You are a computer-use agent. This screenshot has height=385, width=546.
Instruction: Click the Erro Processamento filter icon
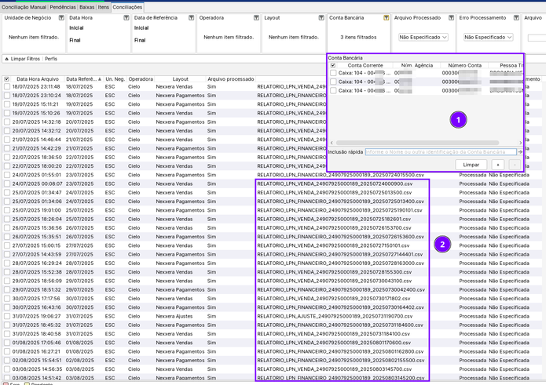point(515,17)
